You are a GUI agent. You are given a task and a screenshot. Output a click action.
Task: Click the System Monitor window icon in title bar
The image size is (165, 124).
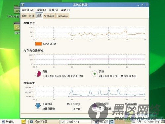tap(23, 5)
